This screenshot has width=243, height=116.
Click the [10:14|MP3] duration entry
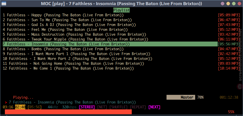tap(229, 68)
